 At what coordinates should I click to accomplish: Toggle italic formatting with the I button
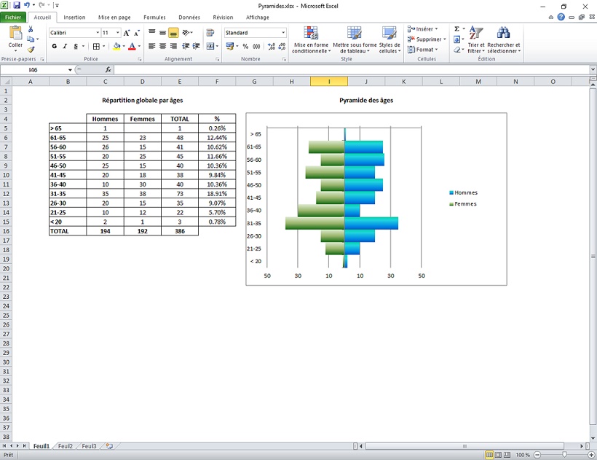pos(65,46)
